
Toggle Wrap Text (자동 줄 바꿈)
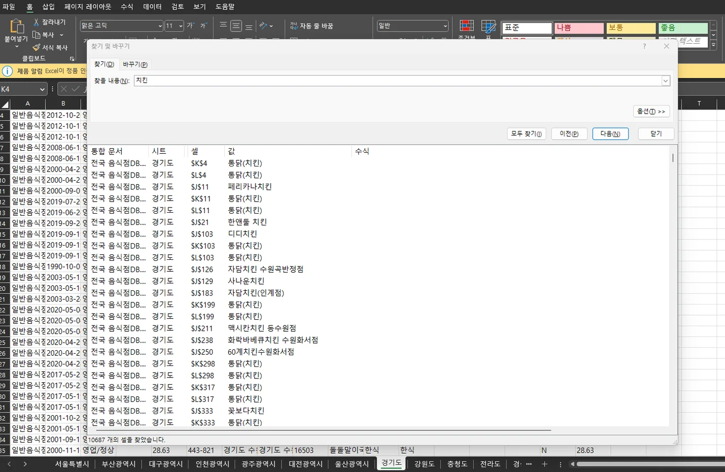[311, 26]
